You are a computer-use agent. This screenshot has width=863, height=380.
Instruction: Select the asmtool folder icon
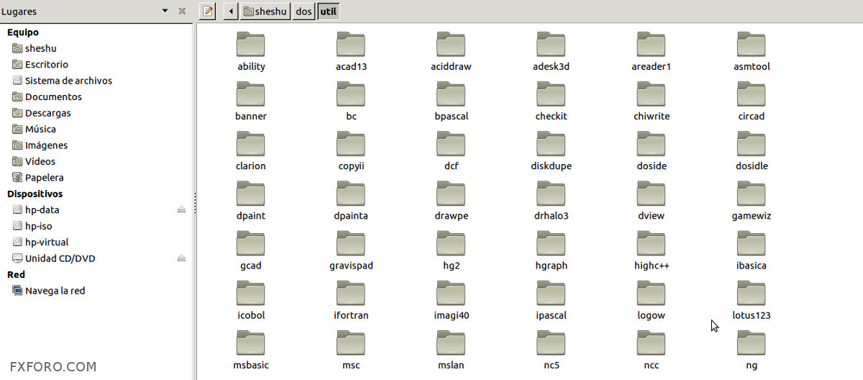752,45
